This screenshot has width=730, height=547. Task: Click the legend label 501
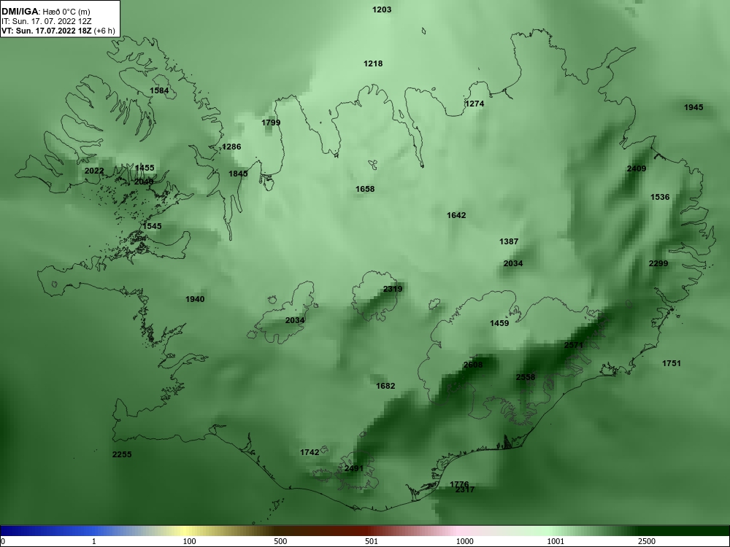point(371,541)
